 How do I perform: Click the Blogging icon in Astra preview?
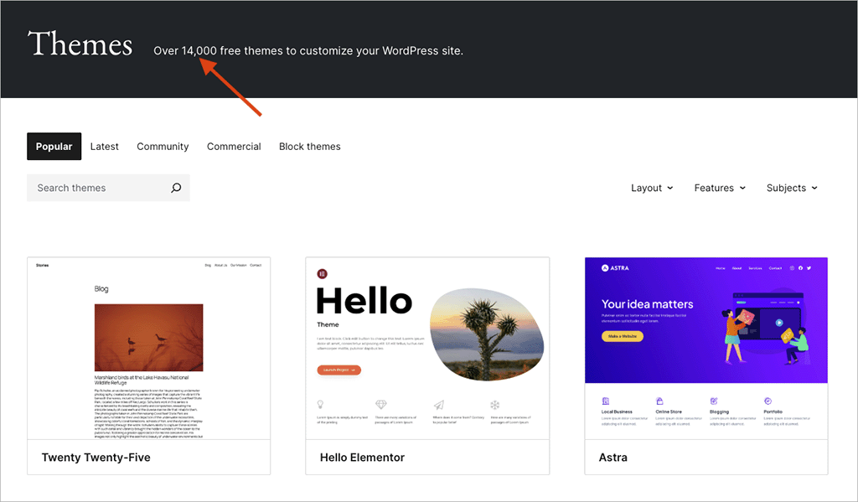pyautogui.click(x=714, y=401)
